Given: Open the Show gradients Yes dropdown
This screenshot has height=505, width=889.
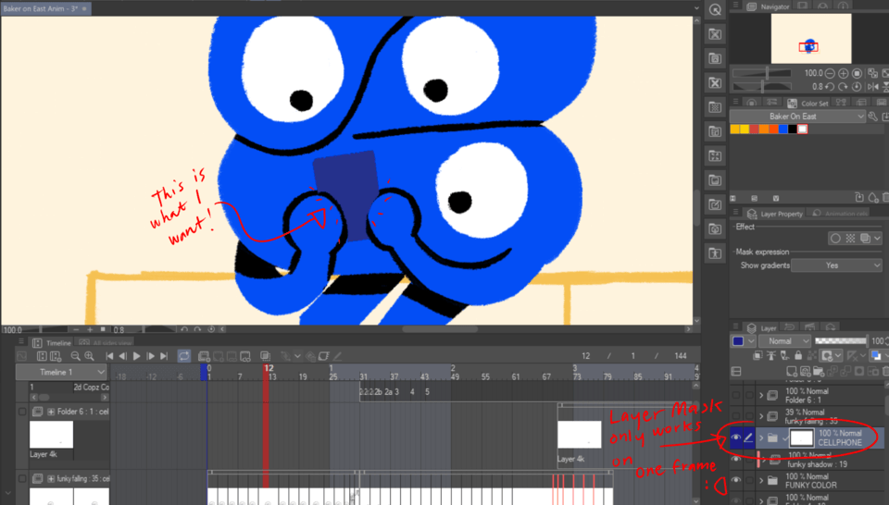Looking at the screenshot, I should (x=836, y=265).
